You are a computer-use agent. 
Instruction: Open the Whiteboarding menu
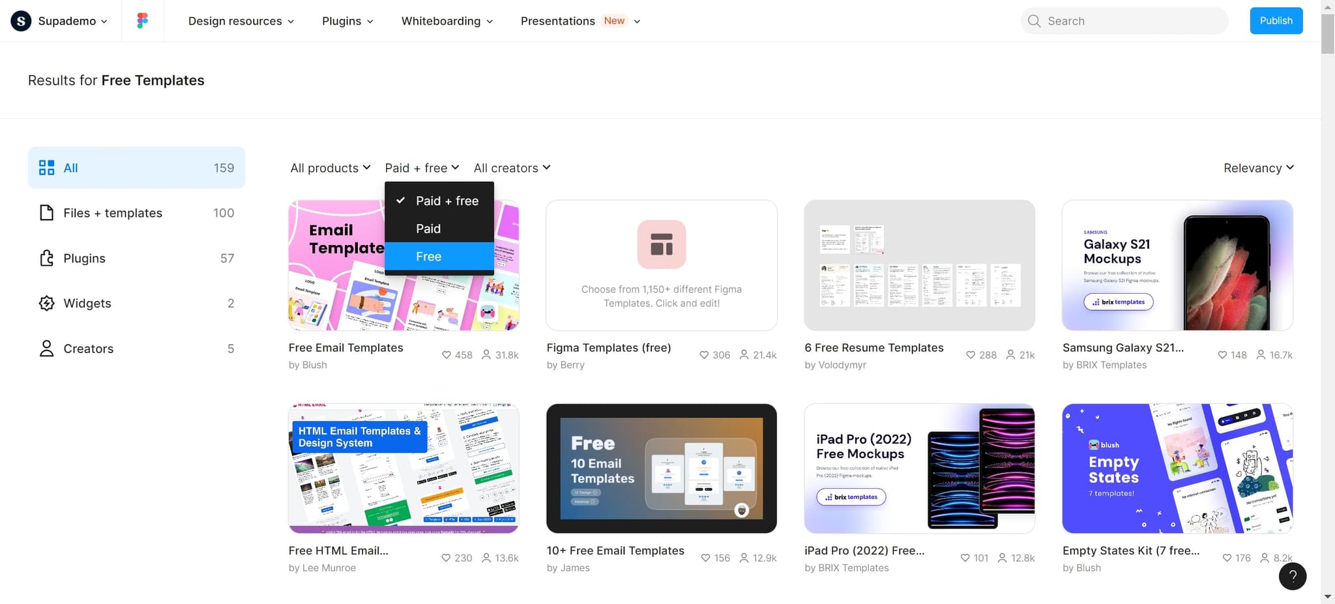click(447, 21)
